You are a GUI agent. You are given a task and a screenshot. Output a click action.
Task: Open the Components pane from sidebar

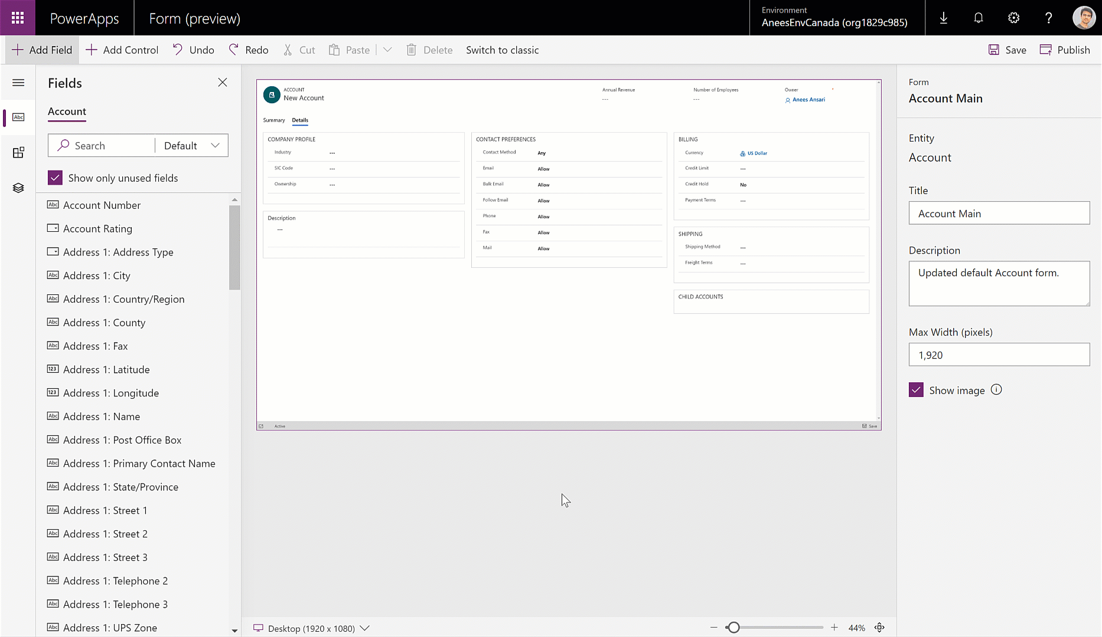18,153
